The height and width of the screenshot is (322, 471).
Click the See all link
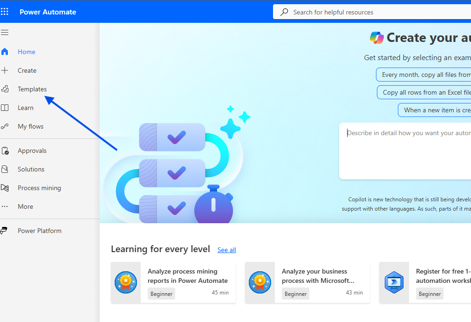pos(226,250)
